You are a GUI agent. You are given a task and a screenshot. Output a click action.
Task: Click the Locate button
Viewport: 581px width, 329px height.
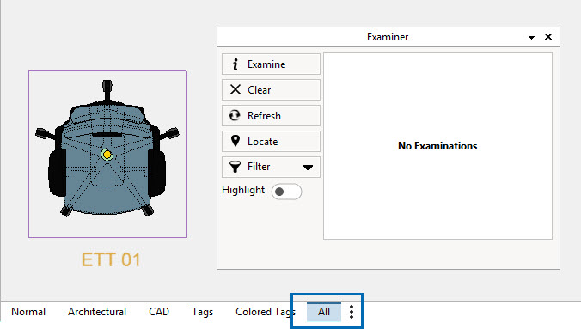pos(271,141)
